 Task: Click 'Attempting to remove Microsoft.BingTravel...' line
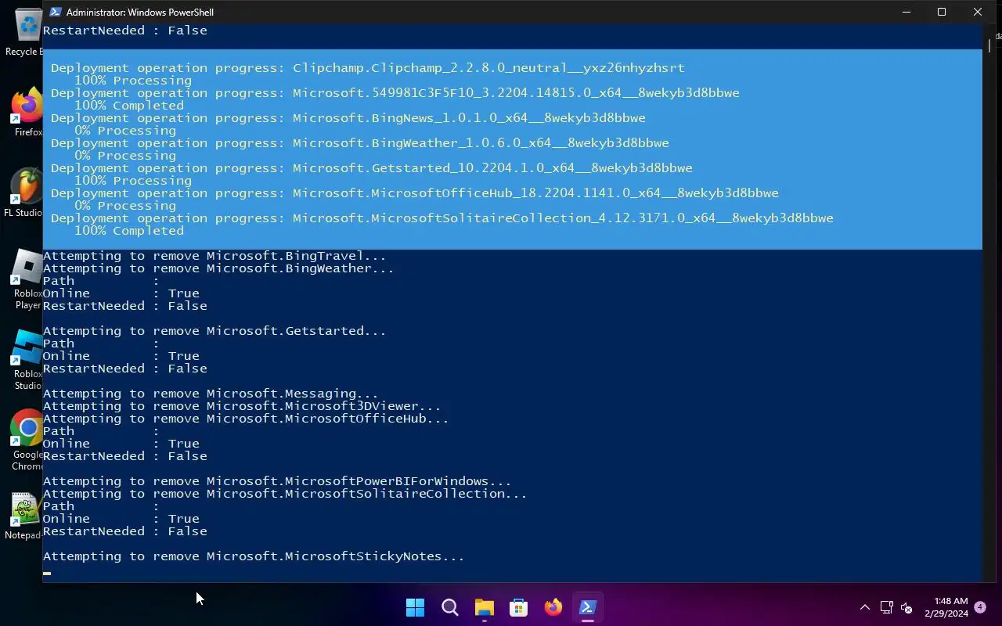pos(214,256)
